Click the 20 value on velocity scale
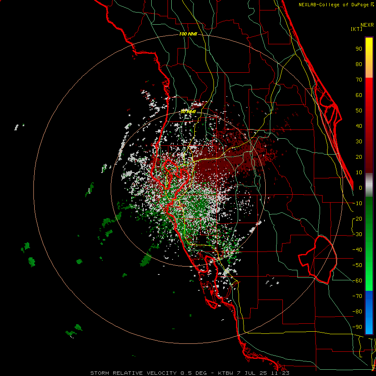This screenshot has width=376, height=376. (x=359, y=157)
